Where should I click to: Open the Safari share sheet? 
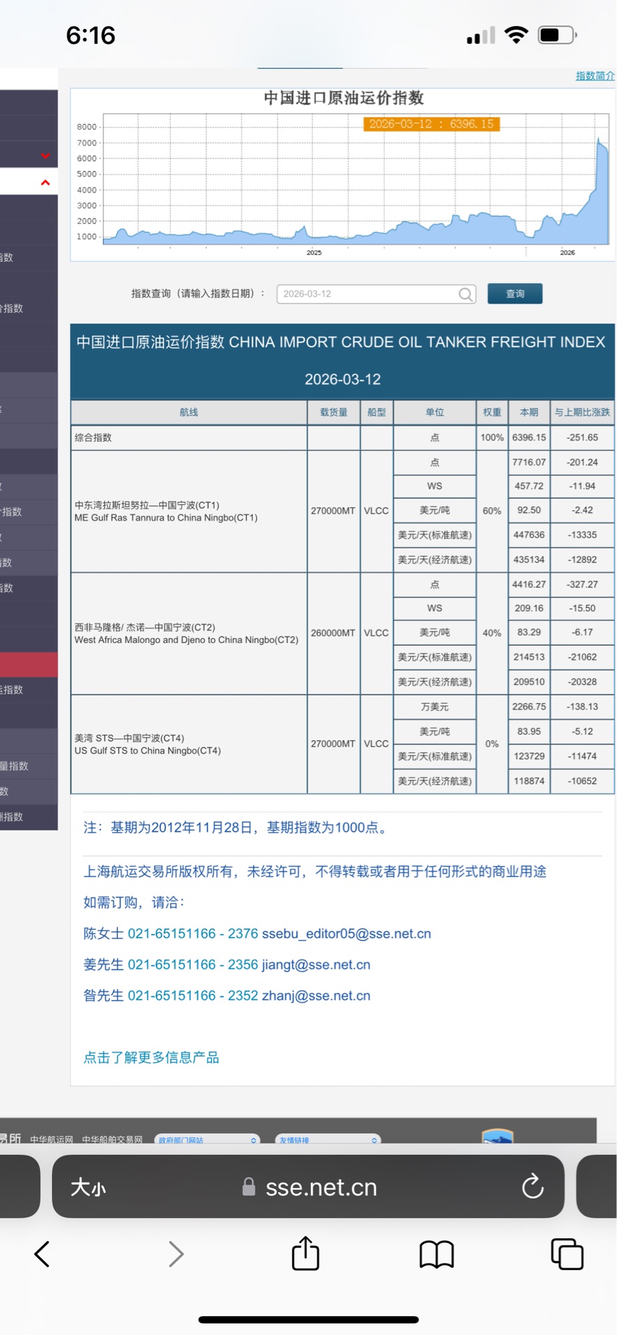coord(305,1254)
